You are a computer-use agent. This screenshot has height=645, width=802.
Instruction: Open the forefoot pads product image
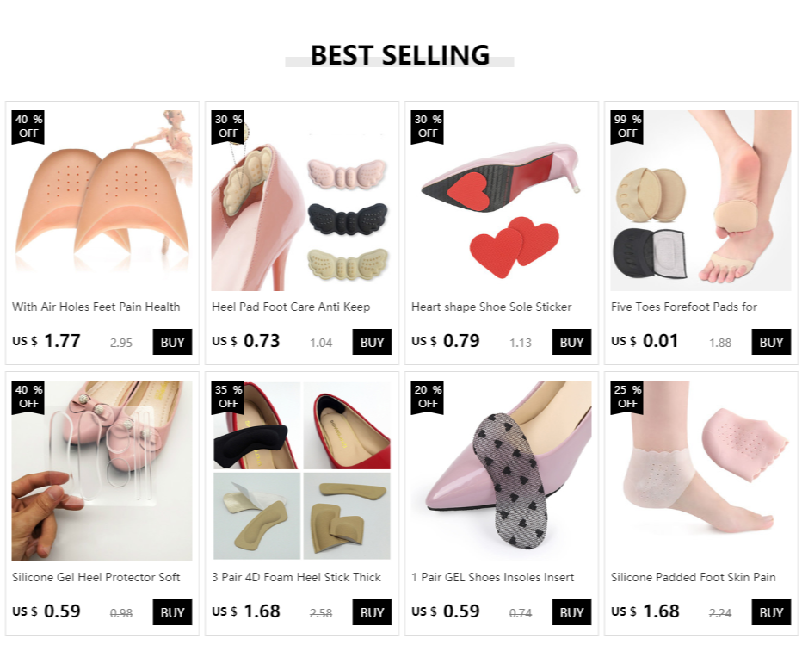(700, 201)
